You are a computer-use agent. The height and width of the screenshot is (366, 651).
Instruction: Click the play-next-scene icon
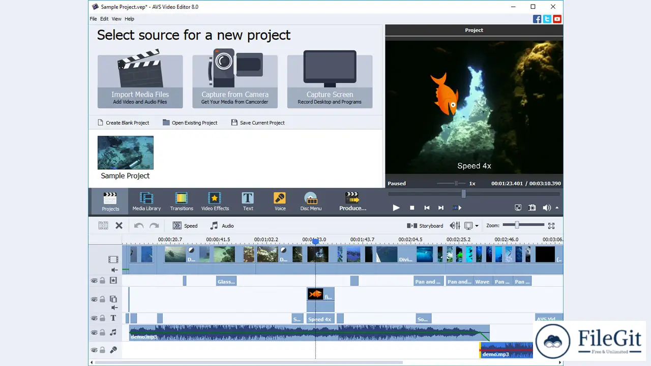tap(457, 207)
